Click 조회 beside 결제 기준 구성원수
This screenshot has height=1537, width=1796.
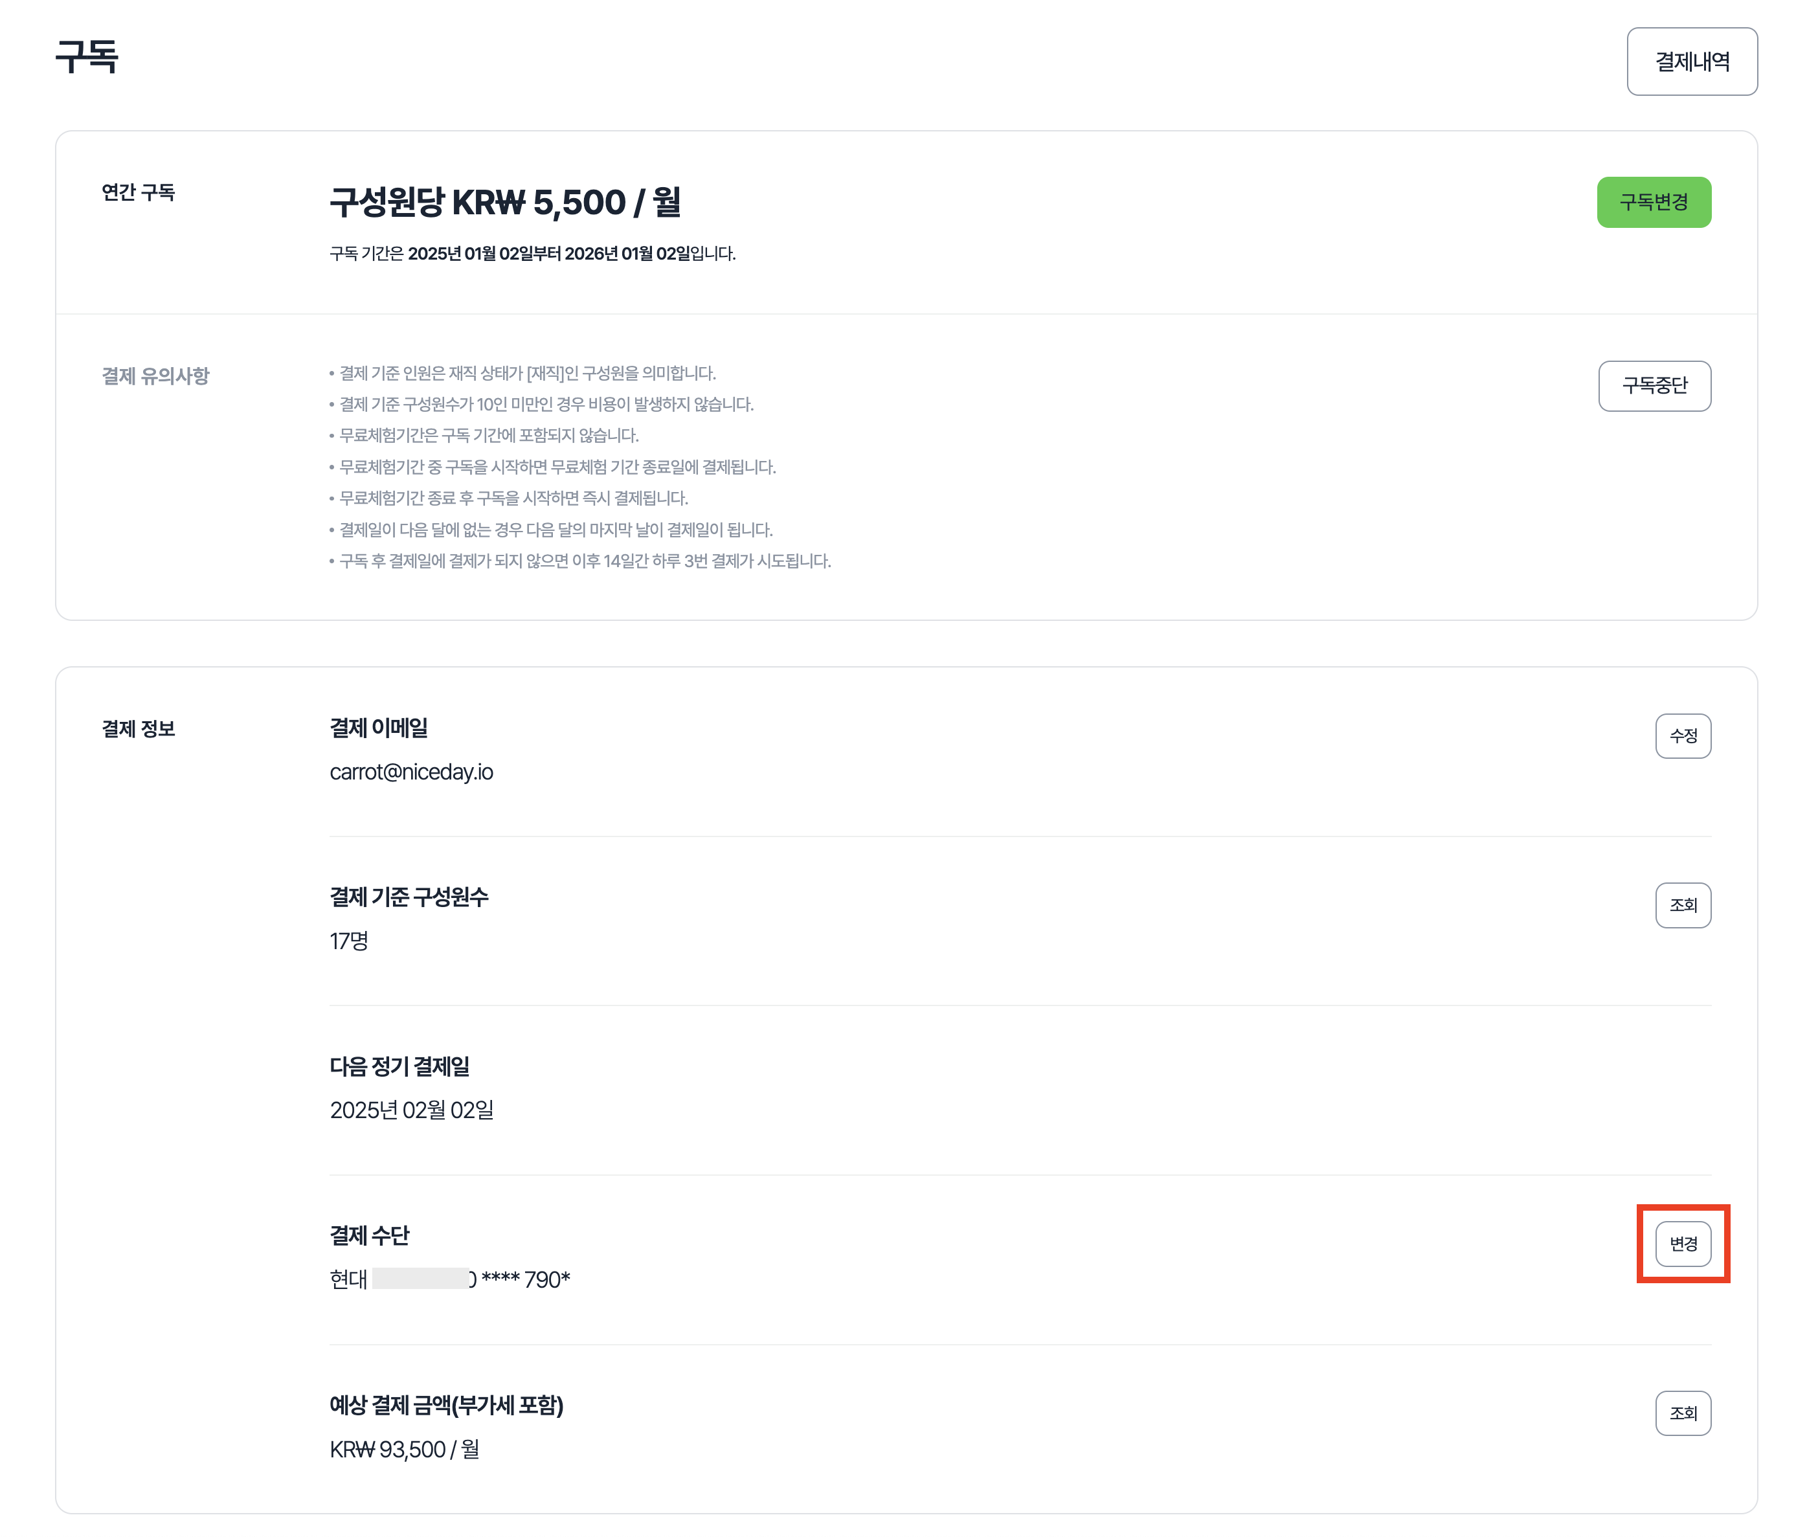click(1683, 905)
